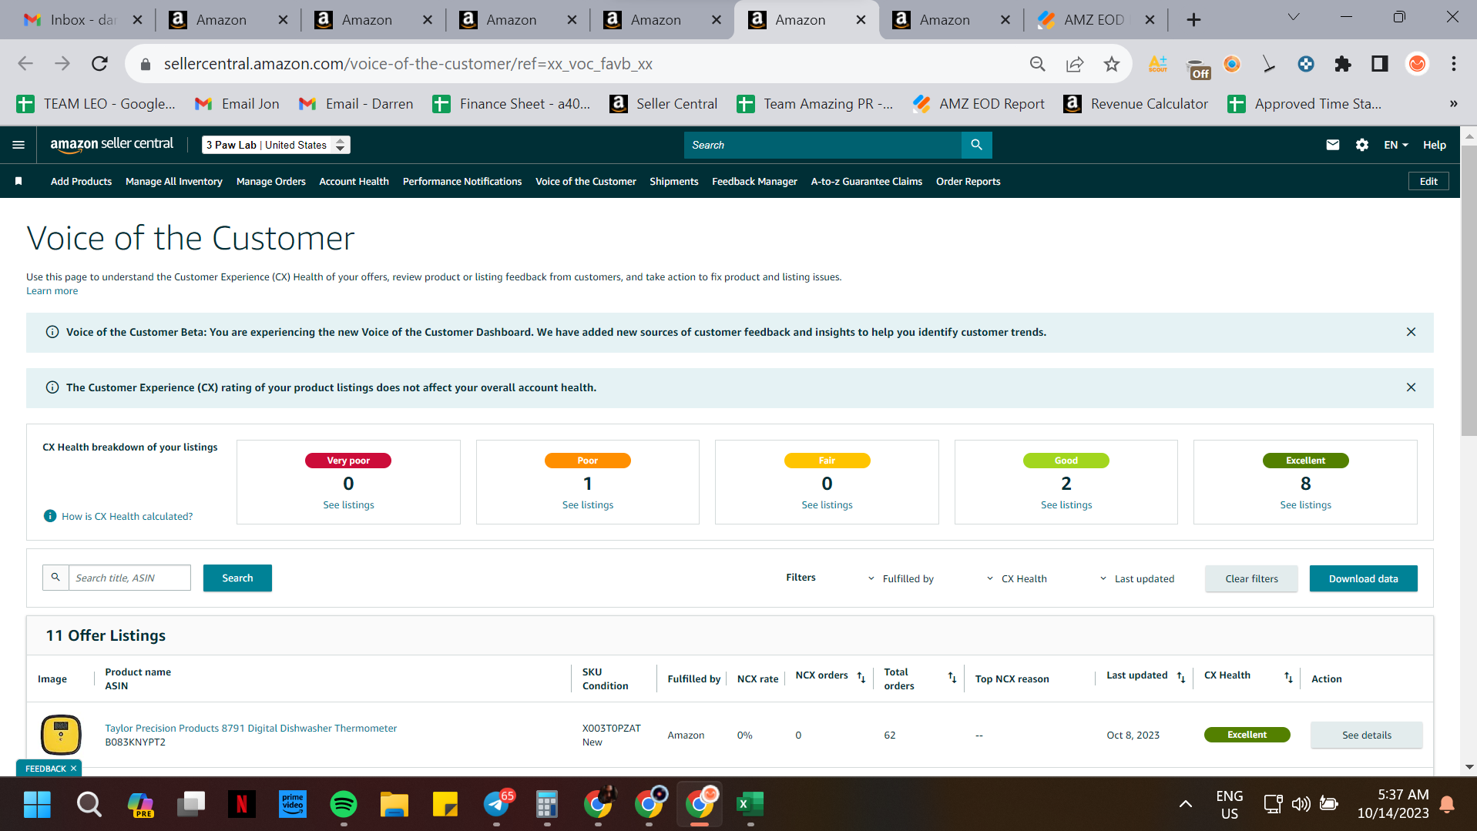Show hidden system tray icons

click(1185, 804)
